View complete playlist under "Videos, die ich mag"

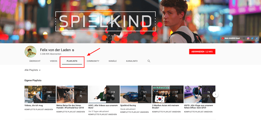39,110
